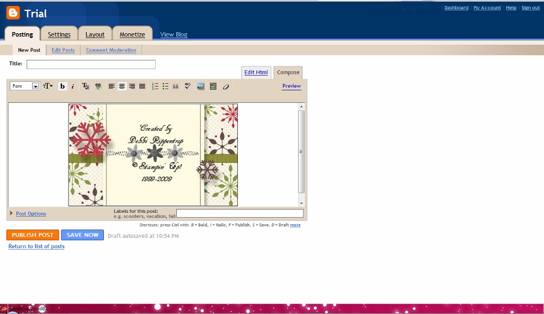Click the Title input field
The width and height of the screenshot is (544, 314).
[91, 64]
